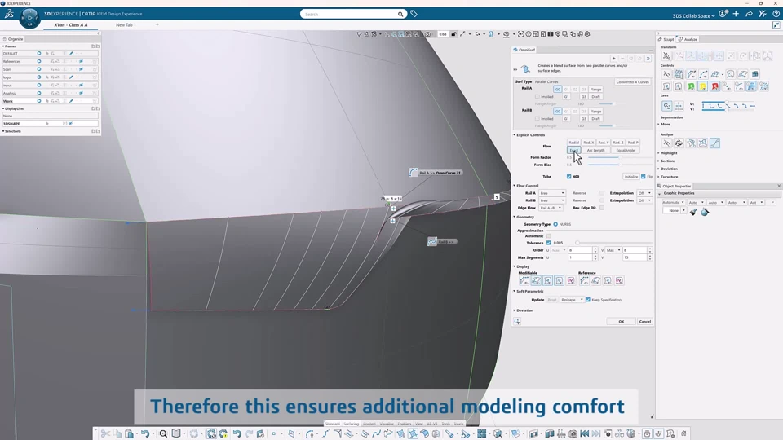Adjust the Tolerance slider

coord(613,243)
